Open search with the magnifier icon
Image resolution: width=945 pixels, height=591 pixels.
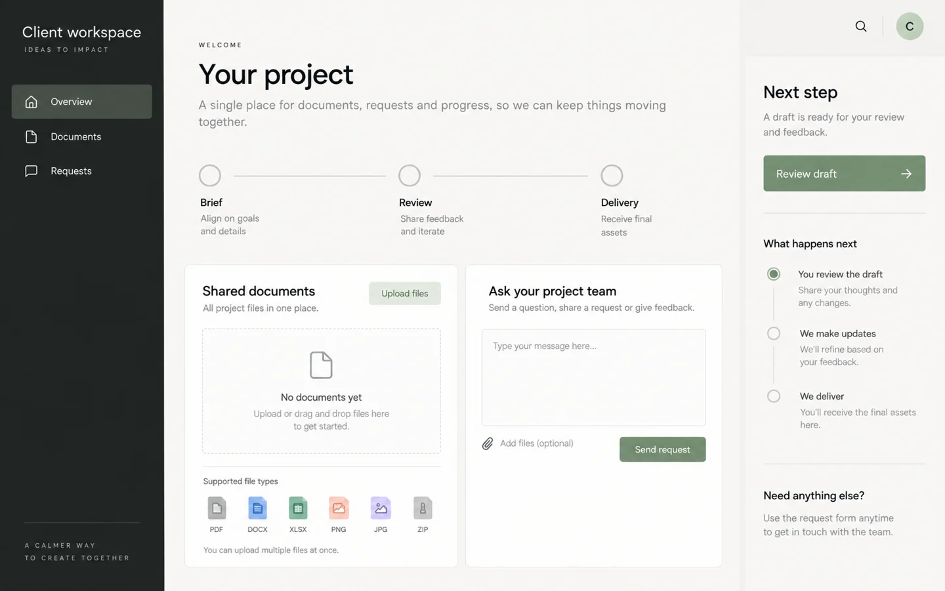tap(861, 26)
